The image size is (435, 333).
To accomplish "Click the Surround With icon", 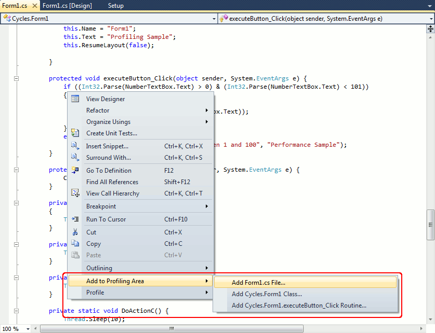I will [75, 158].
